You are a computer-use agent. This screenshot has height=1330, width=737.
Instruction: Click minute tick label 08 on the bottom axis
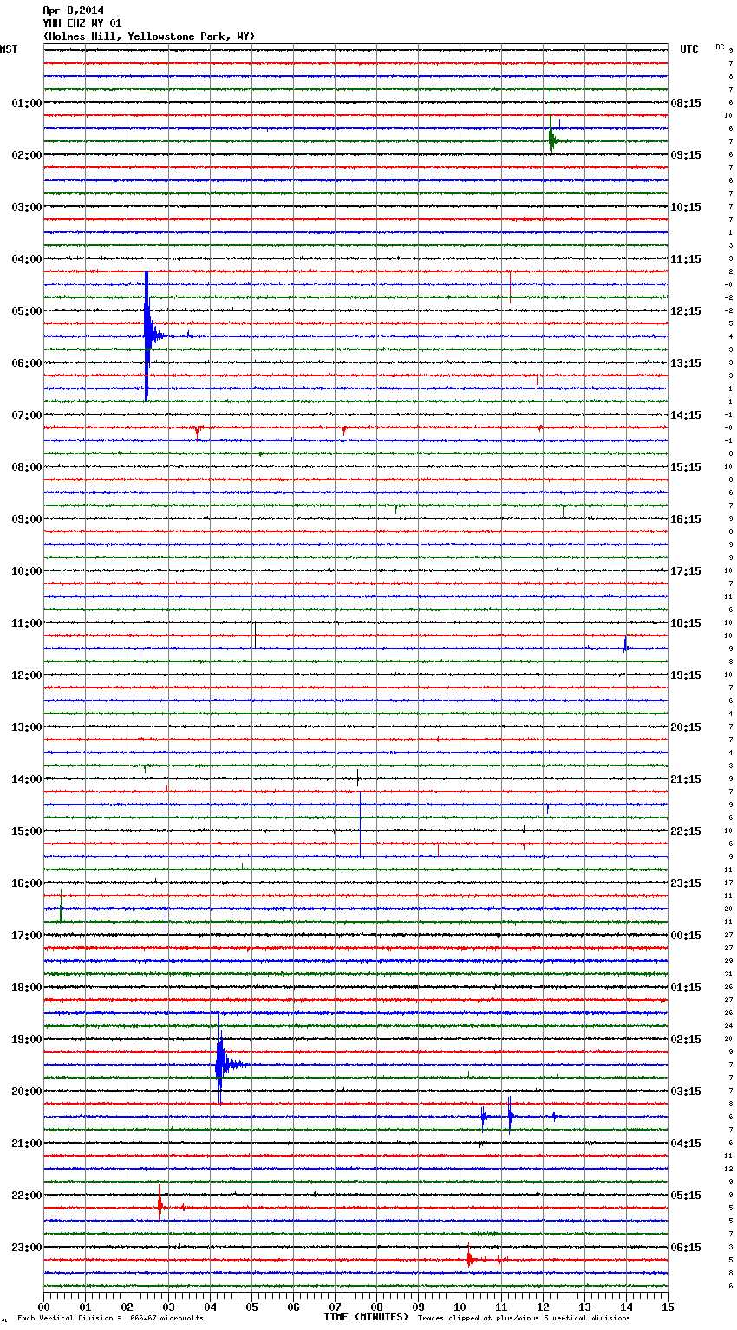(376, 1307)
